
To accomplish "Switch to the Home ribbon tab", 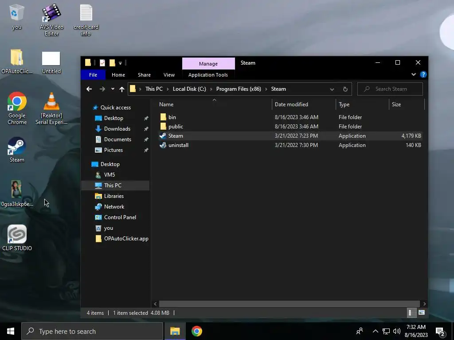I will point(118,75).
